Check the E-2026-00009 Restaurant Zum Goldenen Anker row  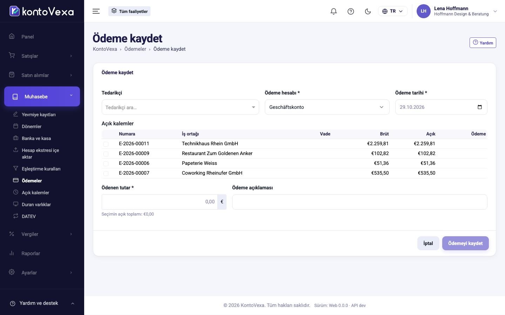pos(106,154)
